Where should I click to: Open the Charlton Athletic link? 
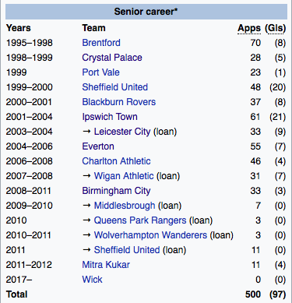tap(116, 161)
